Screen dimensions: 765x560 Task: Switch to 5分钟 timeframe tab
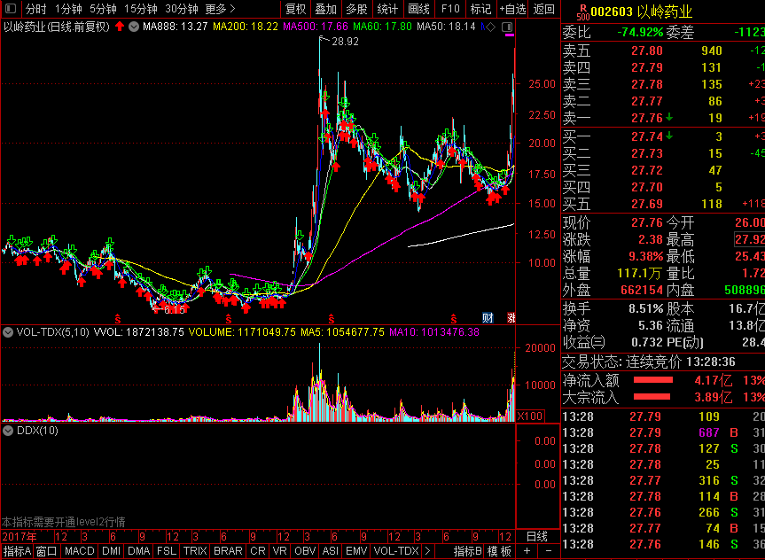104,9
